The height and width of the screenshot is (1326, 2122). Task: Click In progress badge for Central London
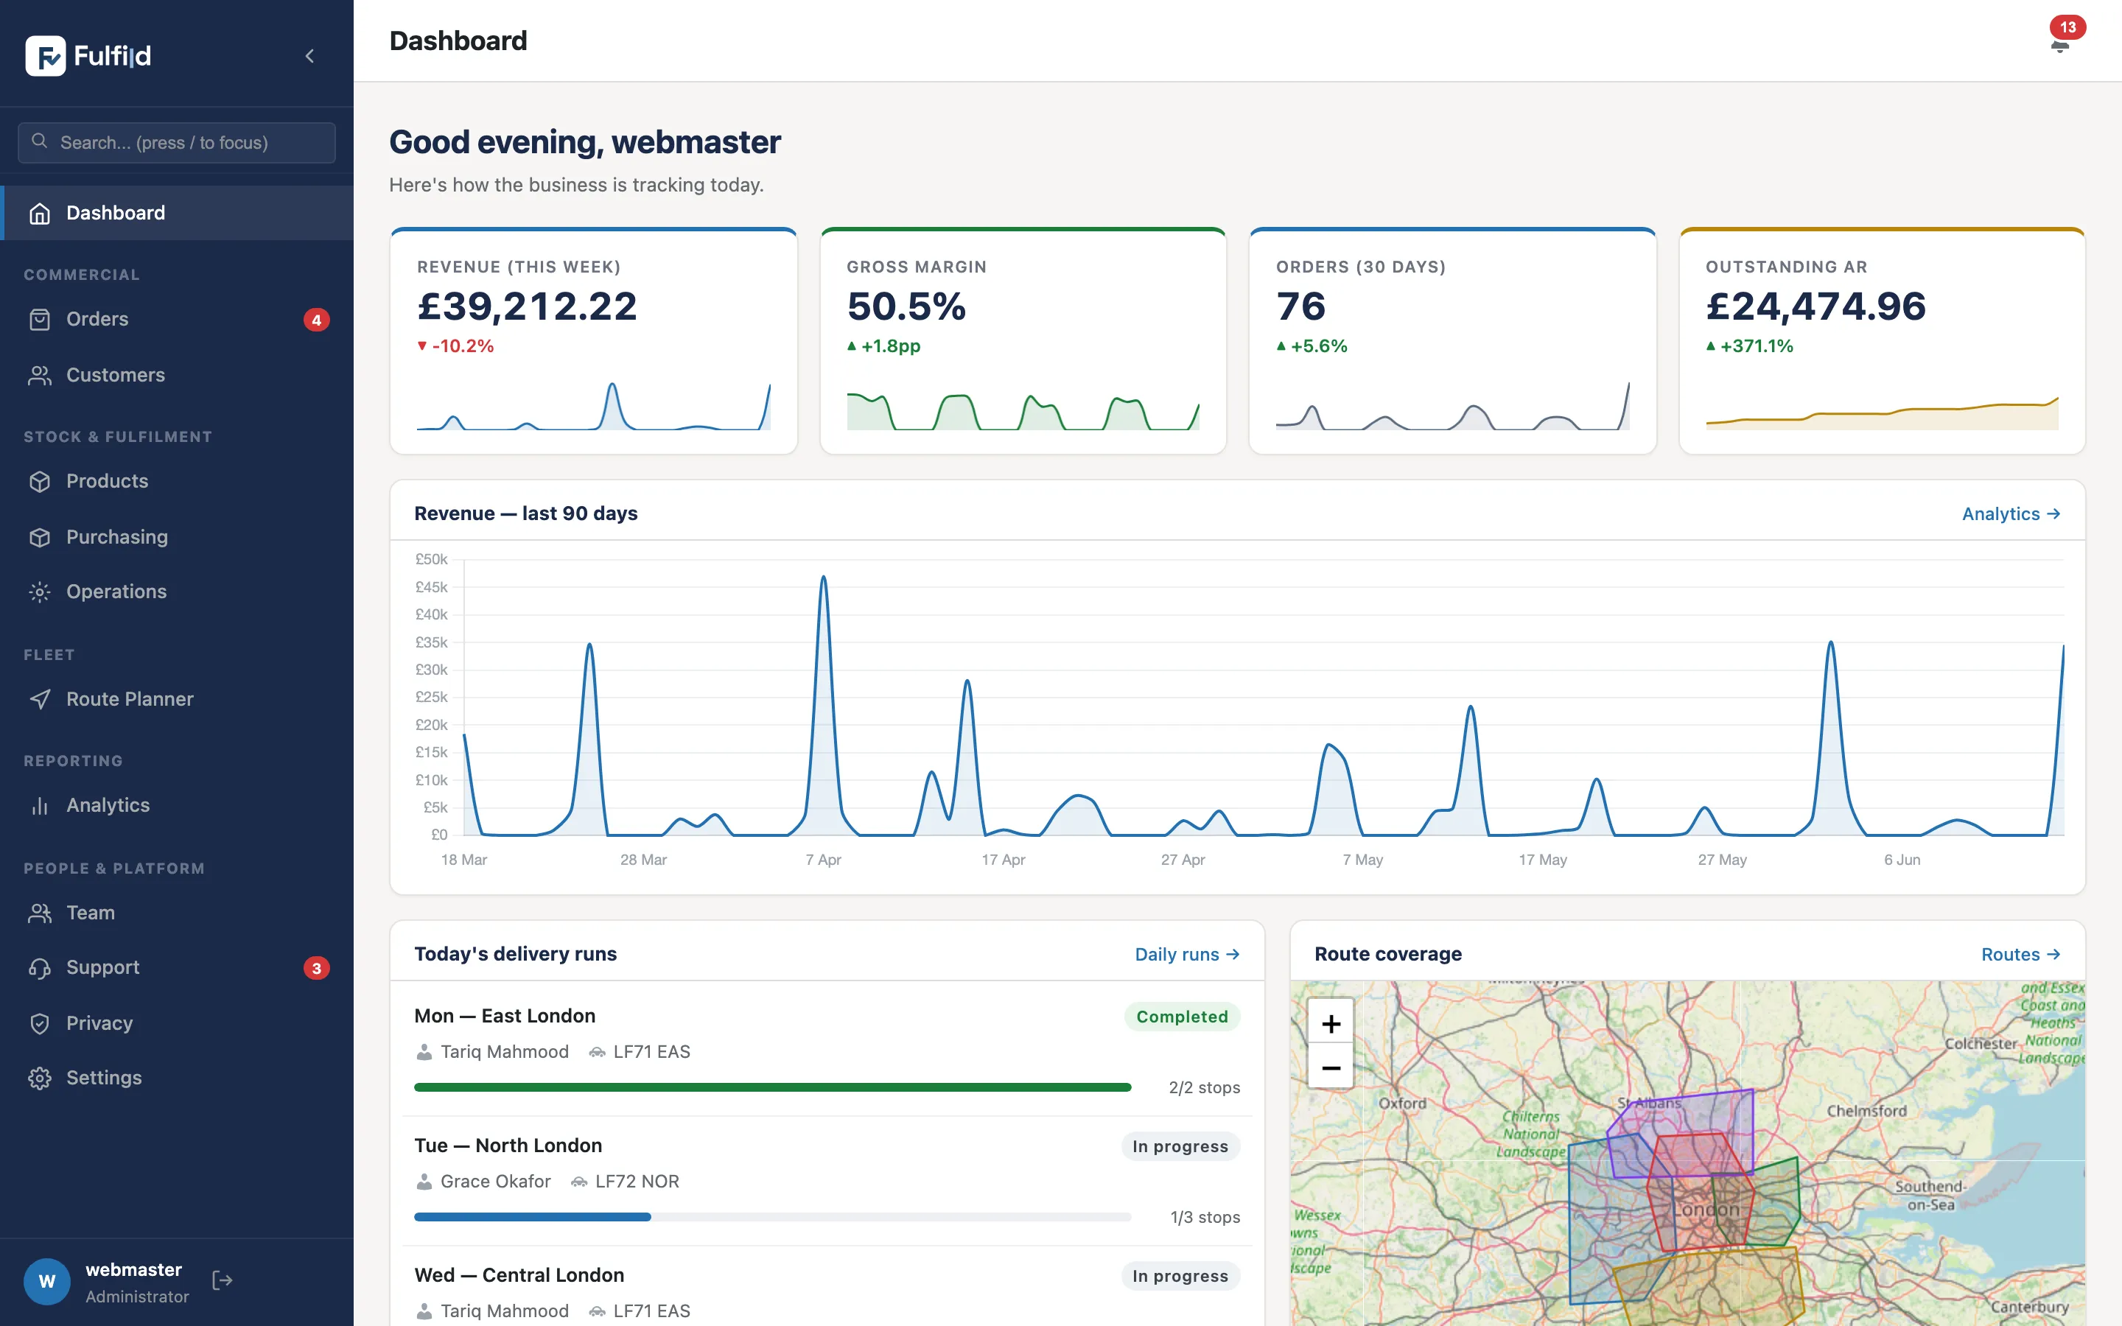1180,1276
